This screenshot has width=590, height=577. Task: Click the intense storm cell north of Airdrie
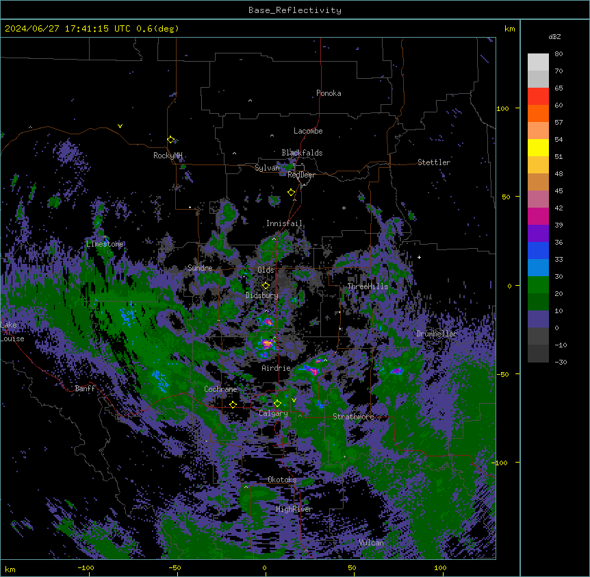coord(267,343)
